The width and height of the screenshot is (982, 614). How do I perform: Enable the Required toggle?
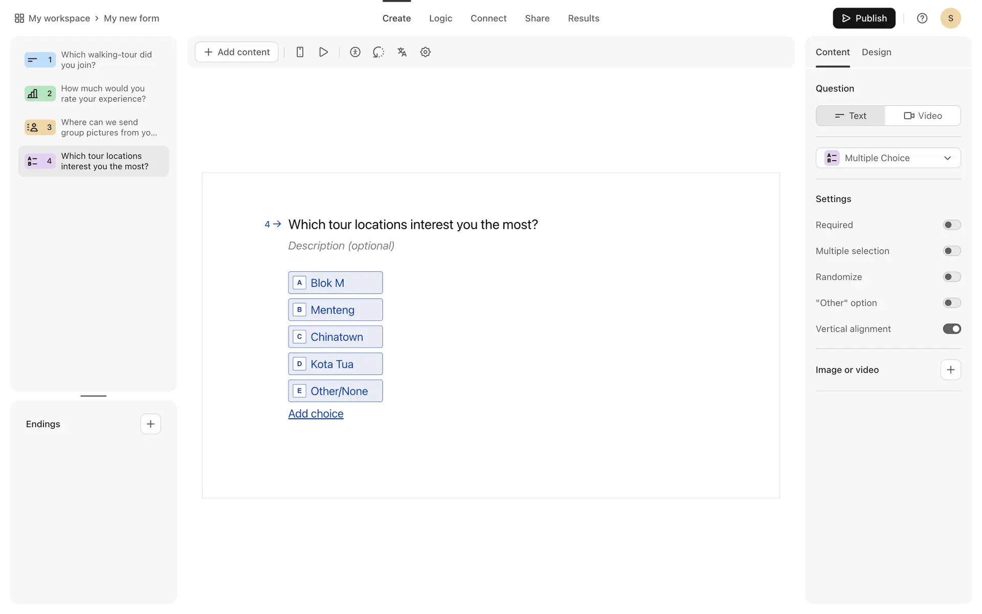coord(951,225)
